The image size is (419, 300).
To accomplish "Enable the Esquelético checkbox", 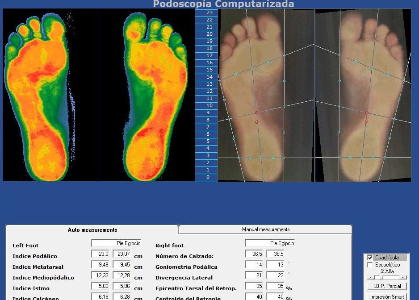I will [x=370, y=265].
